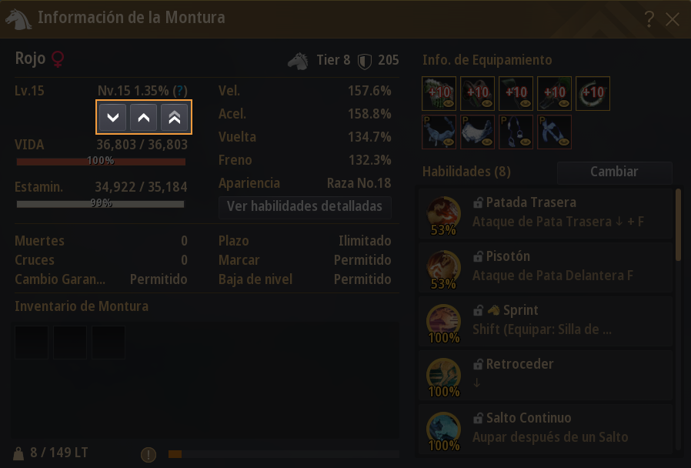691x468 pixels.
Task: Click the Cambiar button
Action: click(614, 172)
